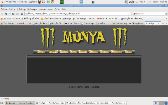Click the Firefox icon in bottom-right panel
This screenshot has height=105, width=168.
(156, 103)
